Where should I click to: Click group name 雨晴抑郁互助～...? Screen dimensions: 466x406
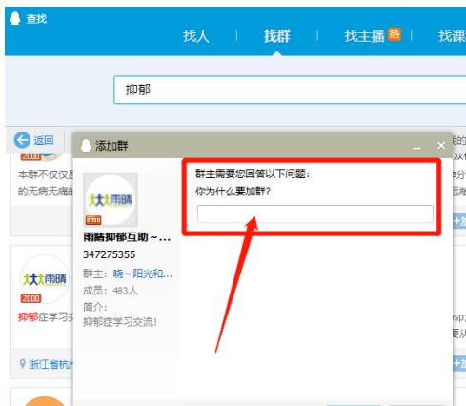(x=127, y=237)
